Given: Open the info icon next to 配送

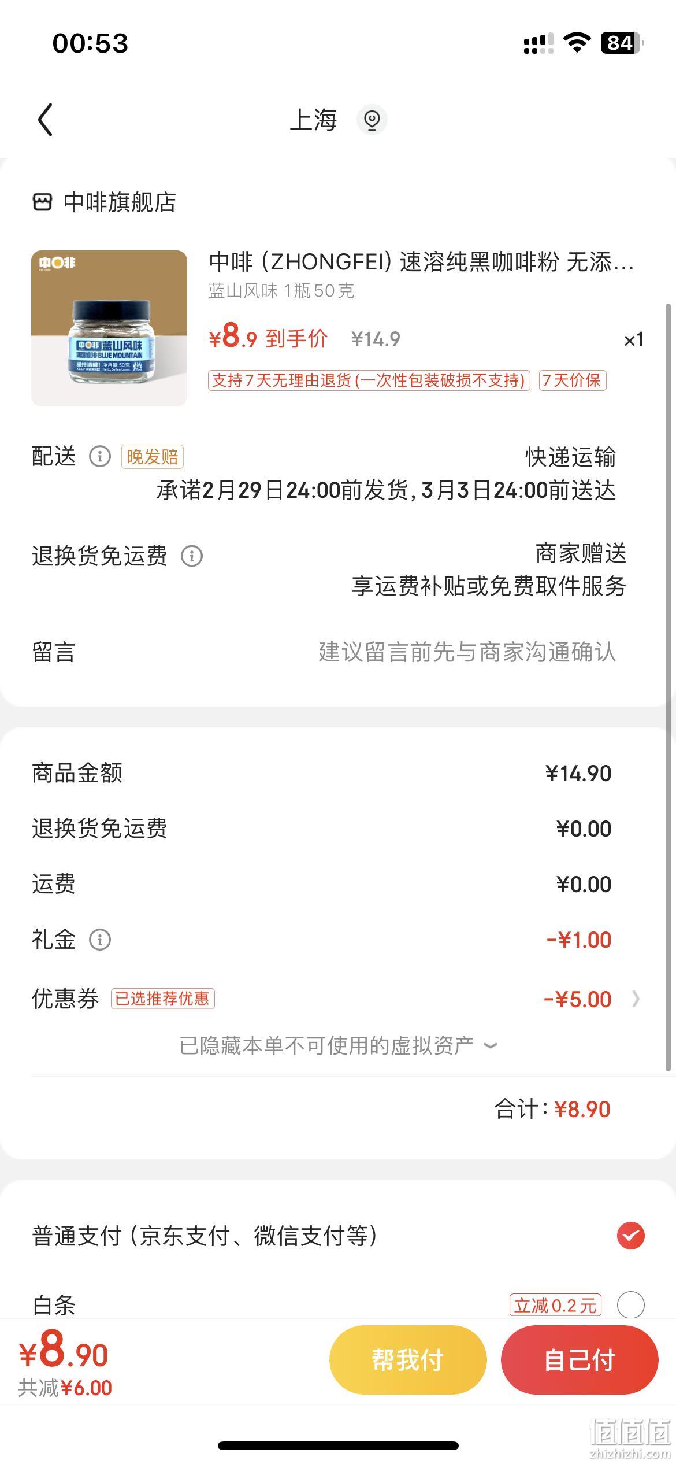Looking at the screenshot, I should pyautogui.click(x=99, y=457).
